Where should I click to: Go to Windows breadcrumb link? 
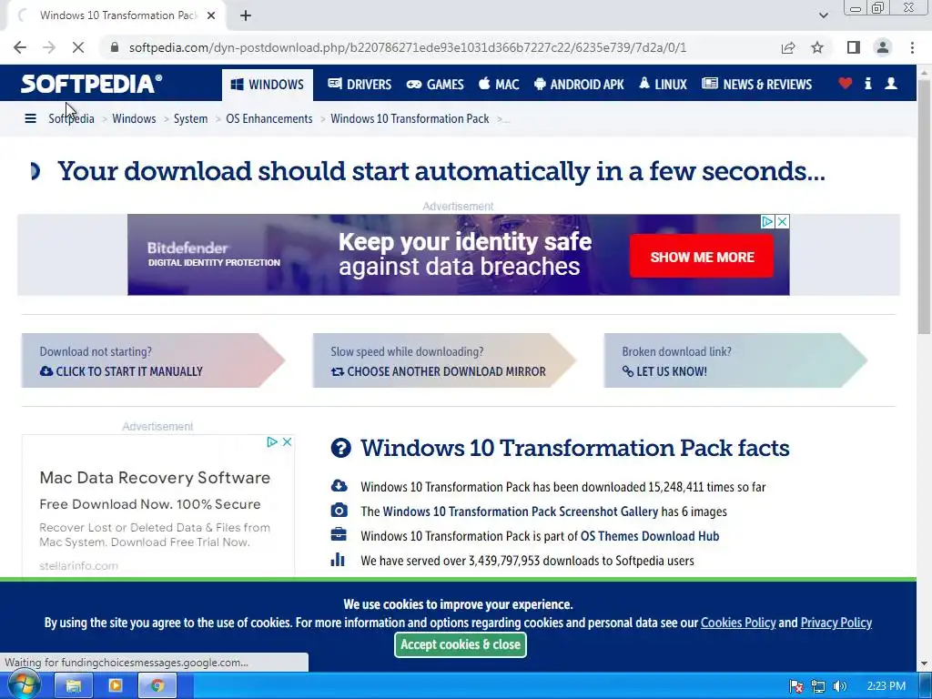(x=134, y=119)
